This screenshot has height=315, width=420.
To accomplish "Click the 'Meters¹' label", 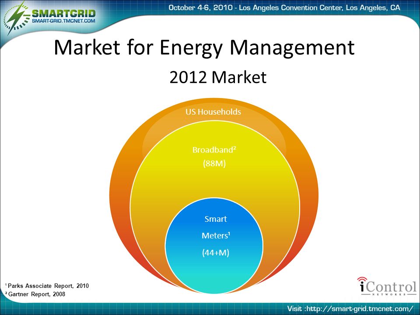I will click(216, 235).
